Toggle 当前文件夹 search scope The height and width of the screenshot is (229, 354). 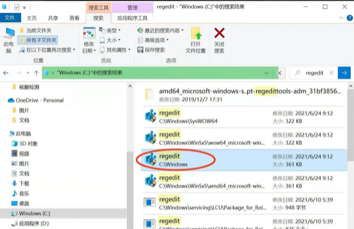[38, 30]
